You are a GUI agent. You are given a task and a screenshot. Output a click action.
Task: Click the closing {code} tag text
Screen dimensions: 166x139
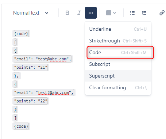click(x=21, y=126)
